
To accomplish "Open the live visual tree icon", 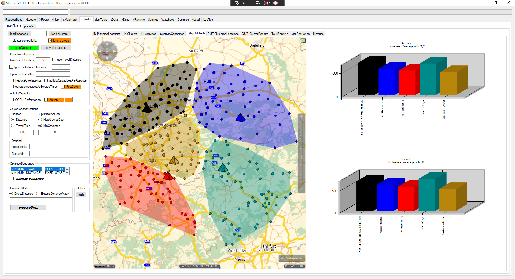I will tap(237, 3).
